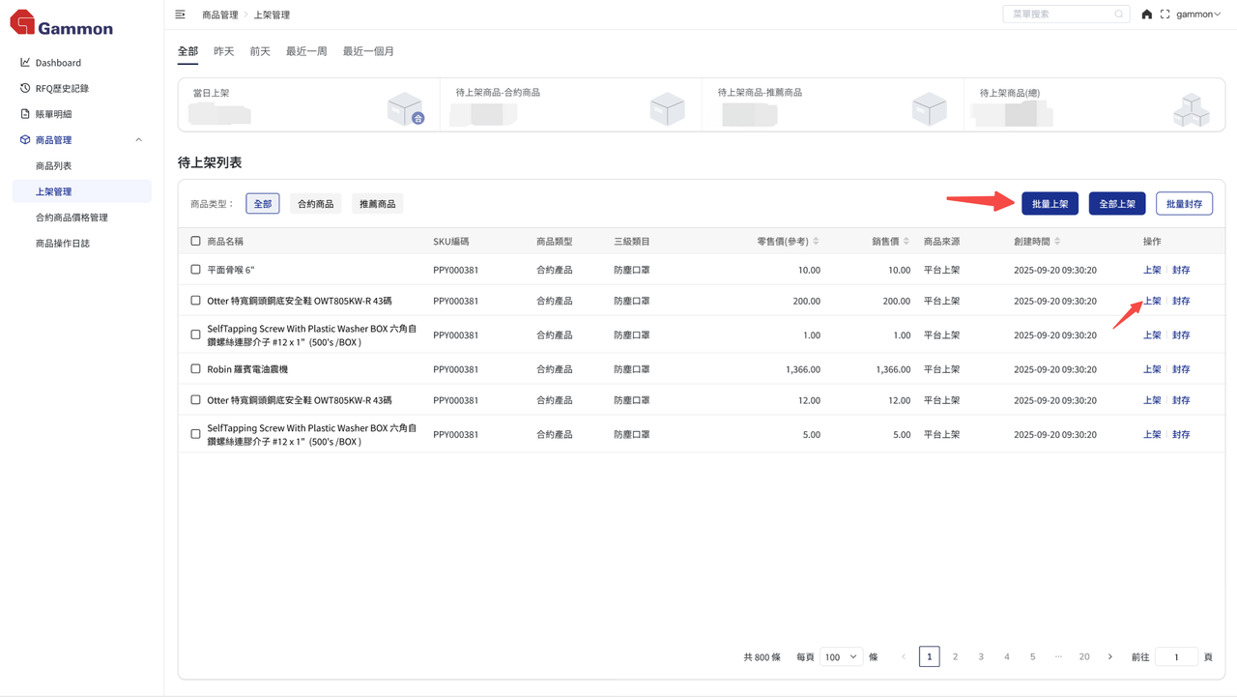Click the 批量上架 button
1237x697 pixels.
(x=1050, y=204)
